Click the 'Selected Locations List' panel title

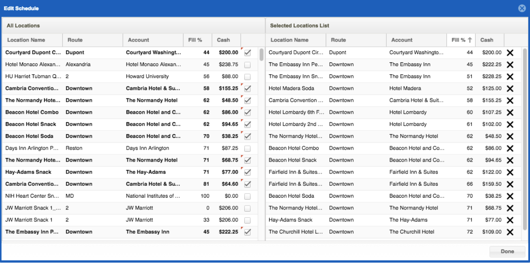pyautogui.click(x=300, y=25)
